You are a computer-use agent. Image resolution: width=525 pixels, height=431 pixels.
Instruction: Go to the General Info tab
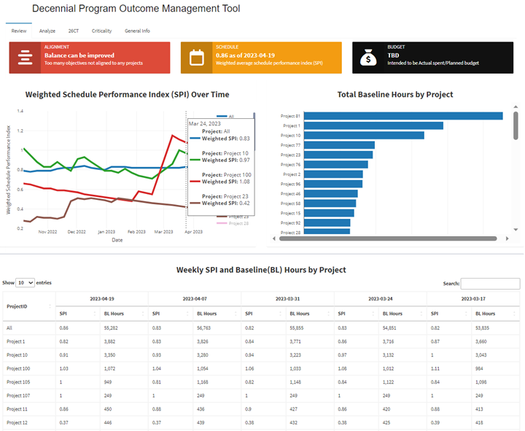click(x=137, y=31)
